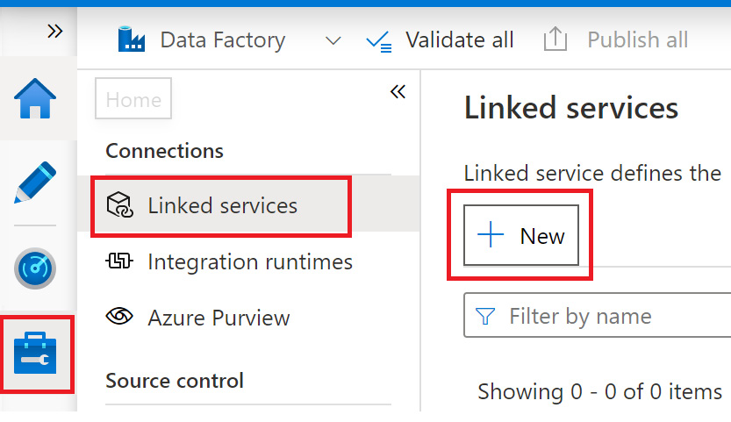The height and width of the screenshot is (422, 731).
Task: Select Azure Purview menu item
Action: tap(219, 317)
